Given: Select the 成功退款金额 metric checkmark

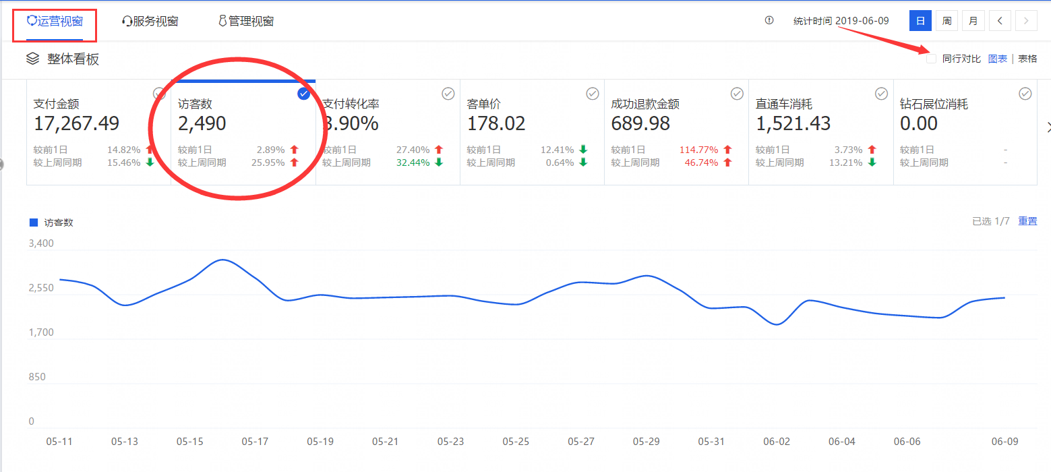Looking at the screenshot, I should pos(737,94).
